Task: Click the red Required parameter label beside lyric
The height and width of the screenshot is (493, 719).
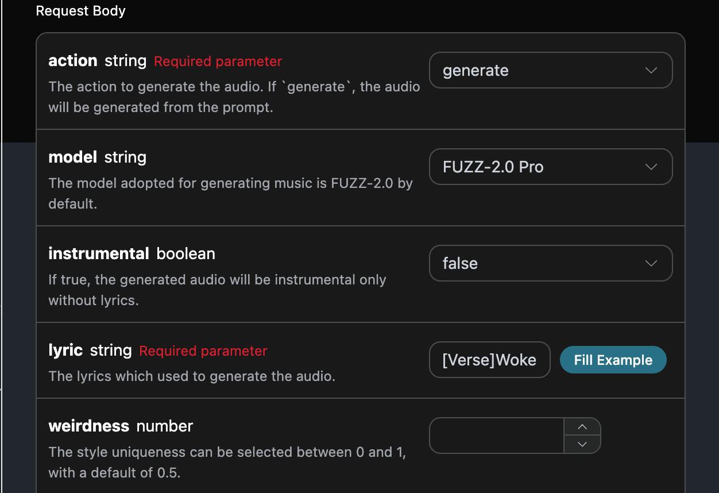Action: point(203,351)
